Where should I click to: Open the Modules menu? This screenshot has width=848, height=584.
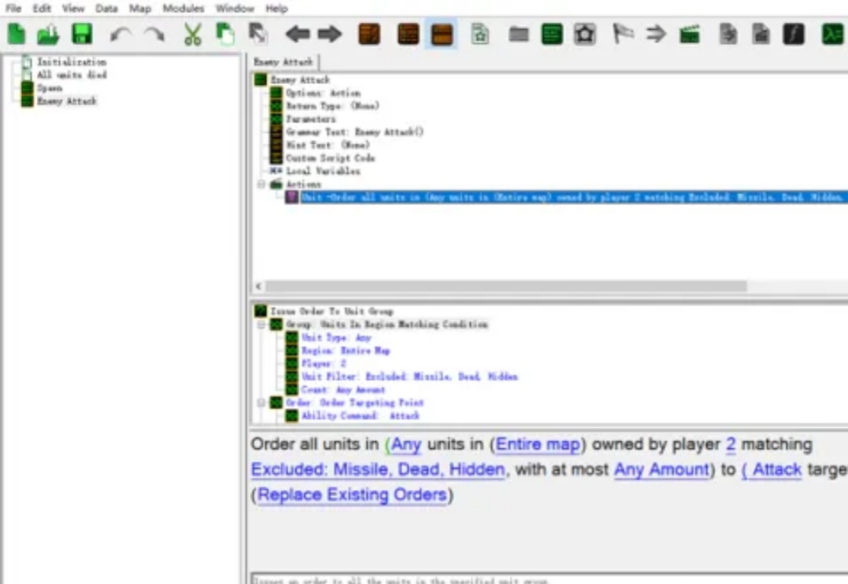[x=183, y=8]
